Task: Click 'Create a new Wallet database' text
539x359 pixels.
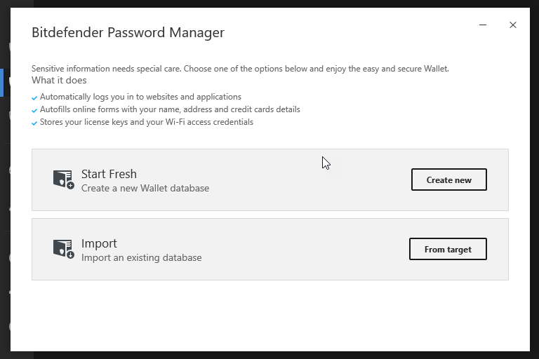Action: coord(145,188)
